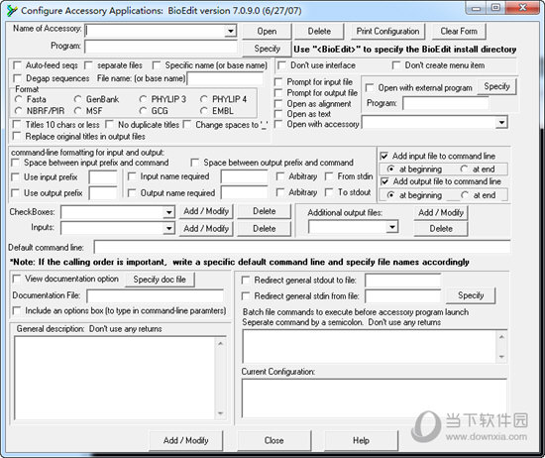
Task: Enable Prompt for input file option
Action: [278, 82]
